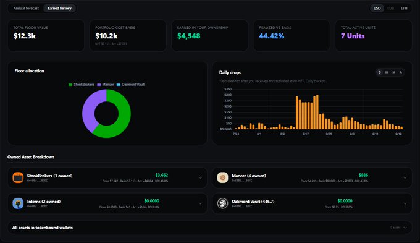Select the A all-time bucket toggle
Screen dimensions: 420x243
coord(401,72)
